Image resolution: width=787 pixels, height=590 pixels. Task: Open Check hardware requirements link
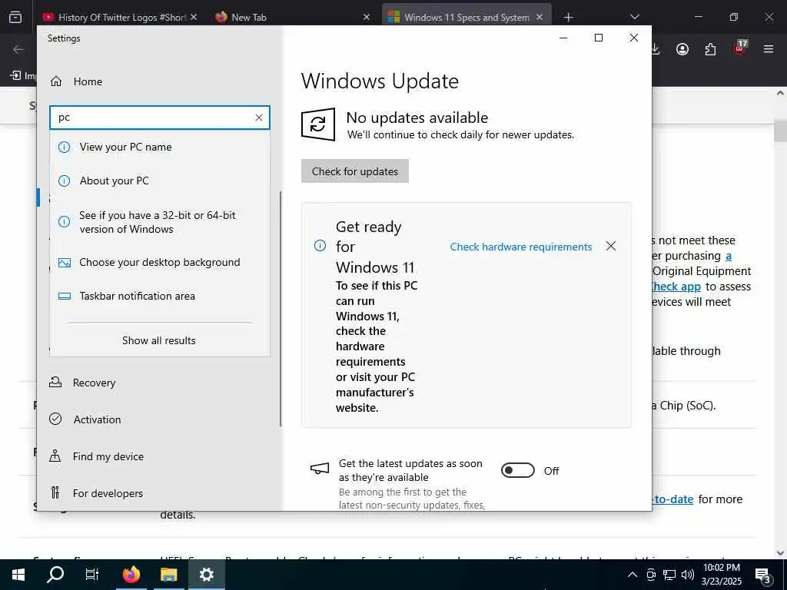point(520,247)
